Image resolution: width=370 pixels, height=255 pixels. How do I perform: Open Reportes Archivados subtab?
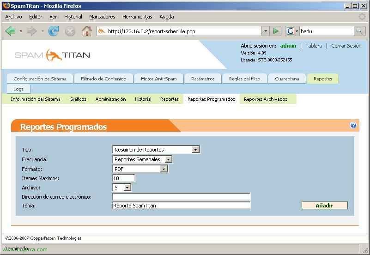(266, 99)
